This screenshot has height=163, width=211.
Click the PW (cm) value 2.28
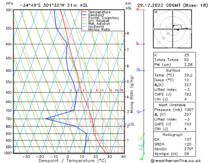click(189, 65)
